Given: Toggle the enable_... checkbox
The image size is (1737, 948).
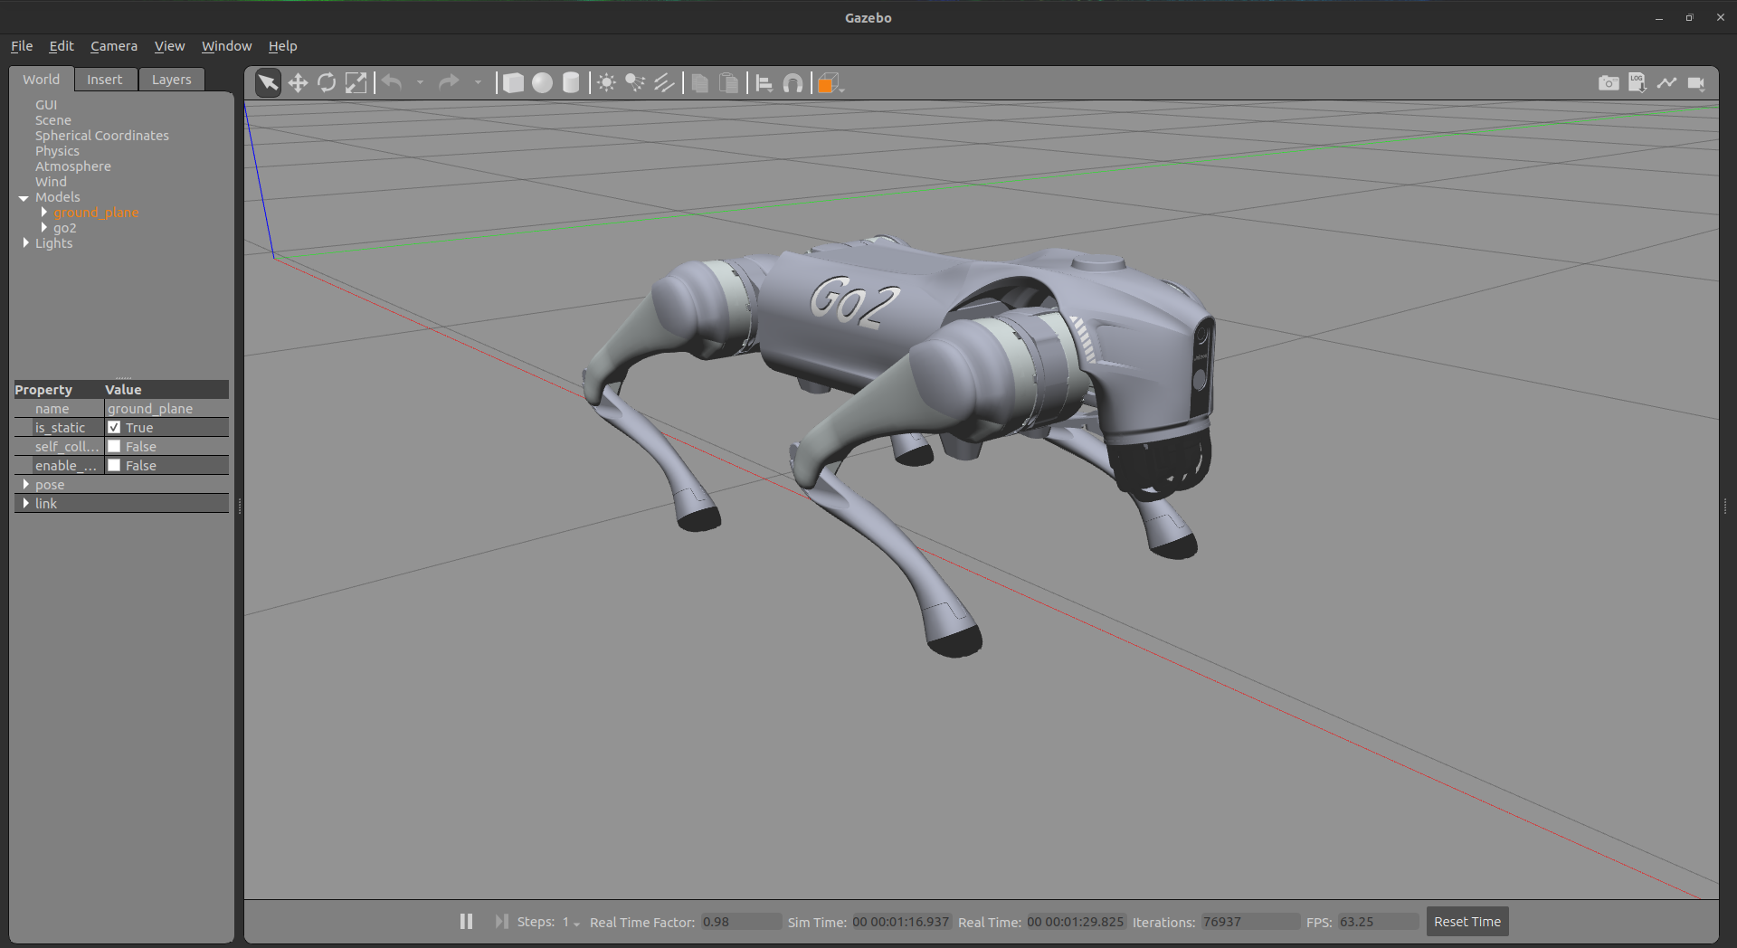Looking at the screenshot, I should pos(114,465).
